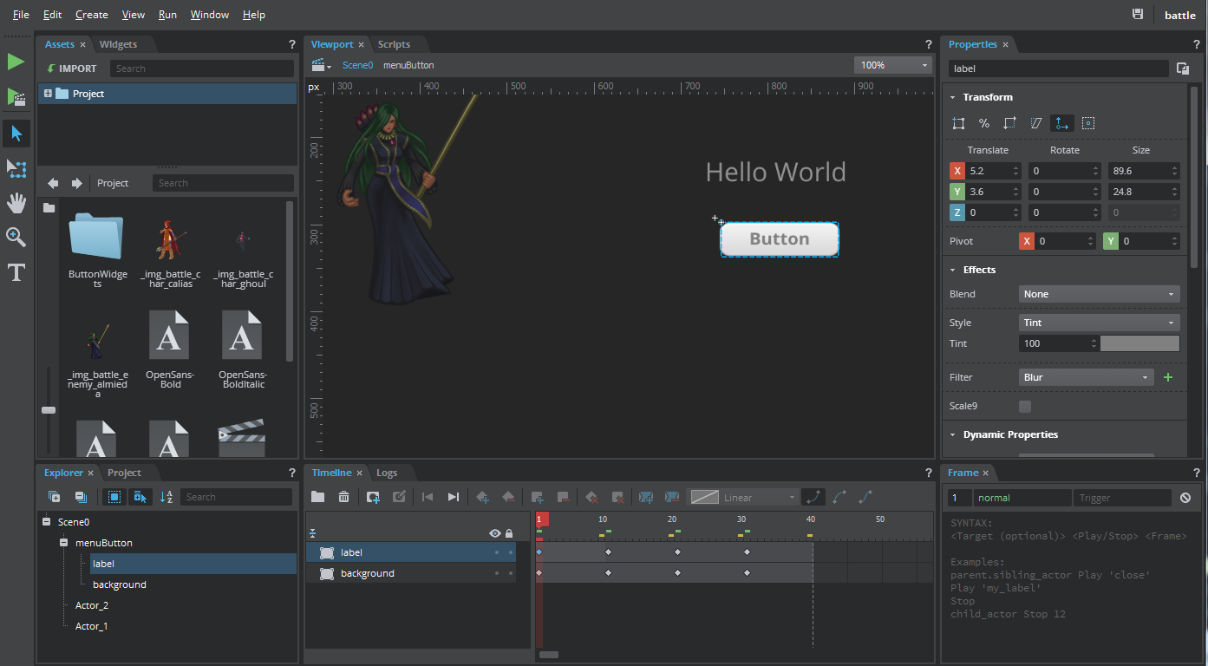1208x666 pixels.
Task: Click the Scene0 breadcrumb link
Action: (357, 65)
